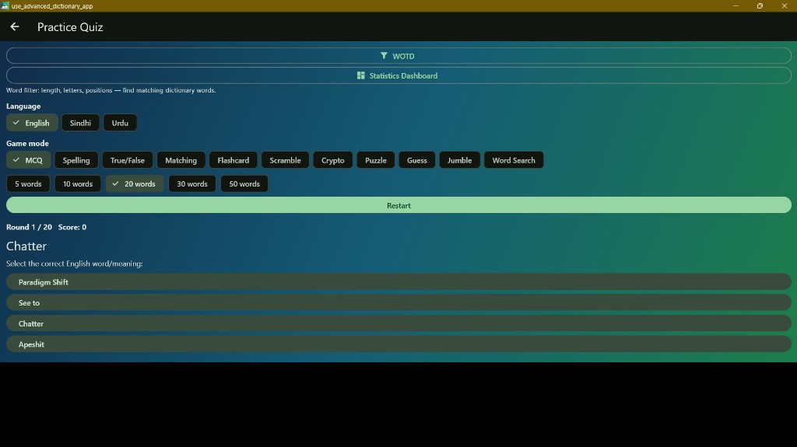Image resolution: width=797 pixels, height=447 pixels.
Task: Choose Matching game mode
Action: [181, 160]
